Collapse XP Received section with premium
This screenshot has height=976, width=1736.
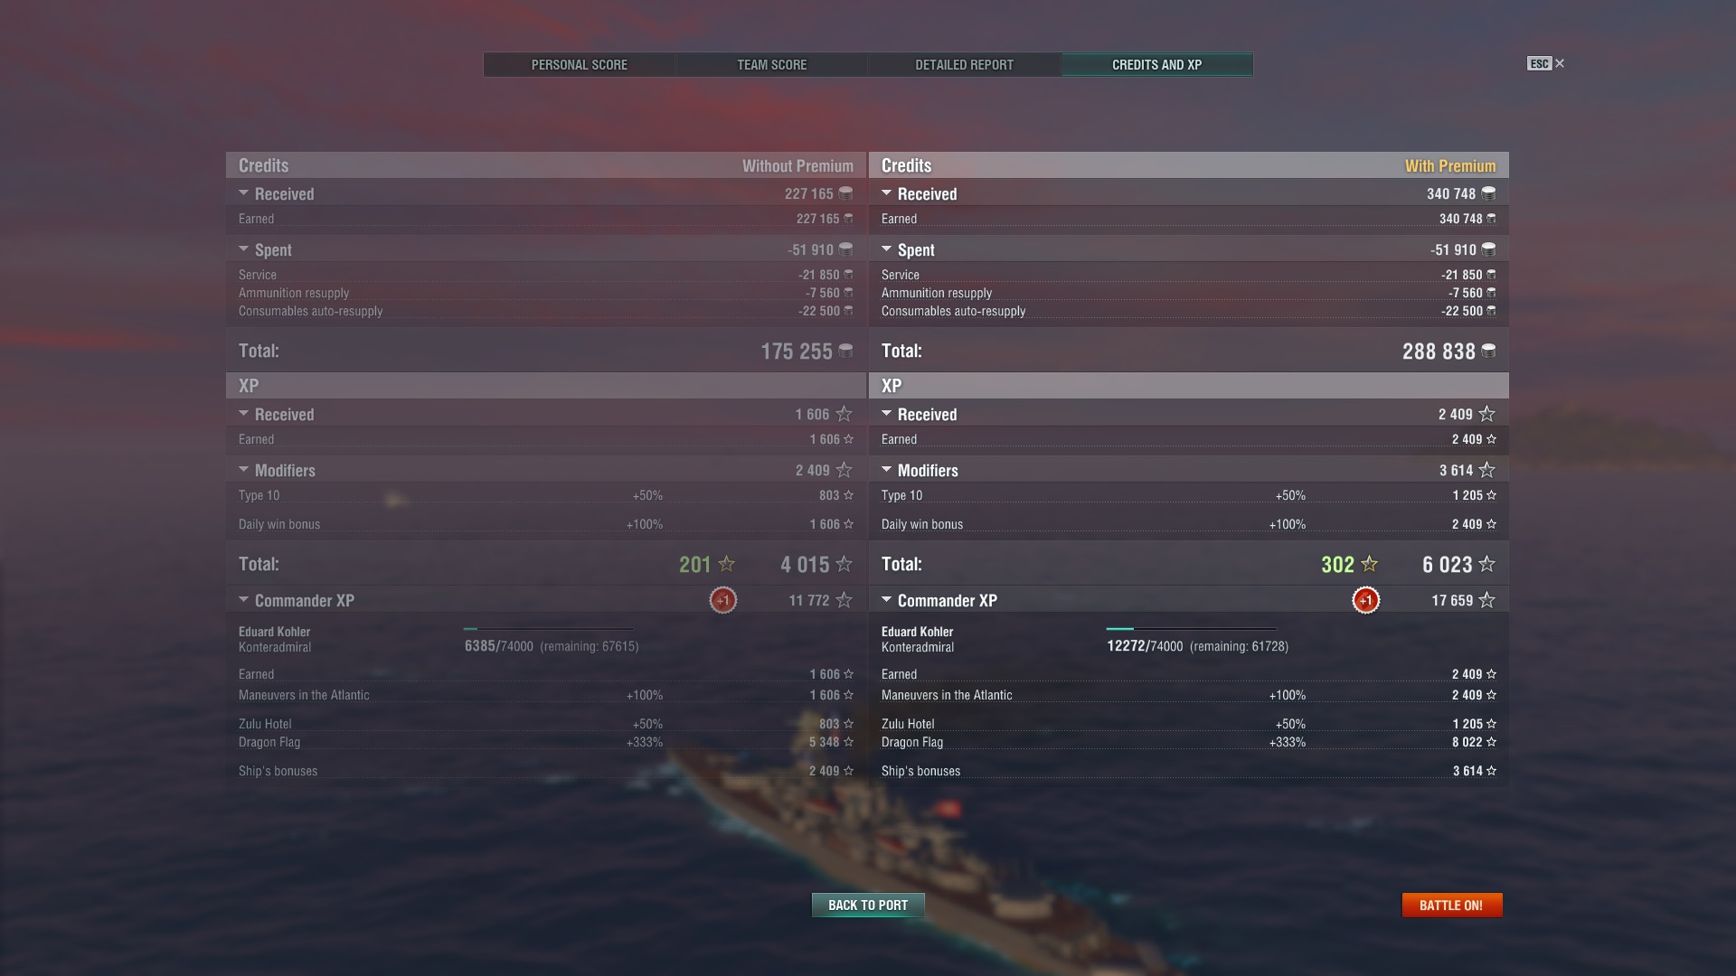pos(886,414)
